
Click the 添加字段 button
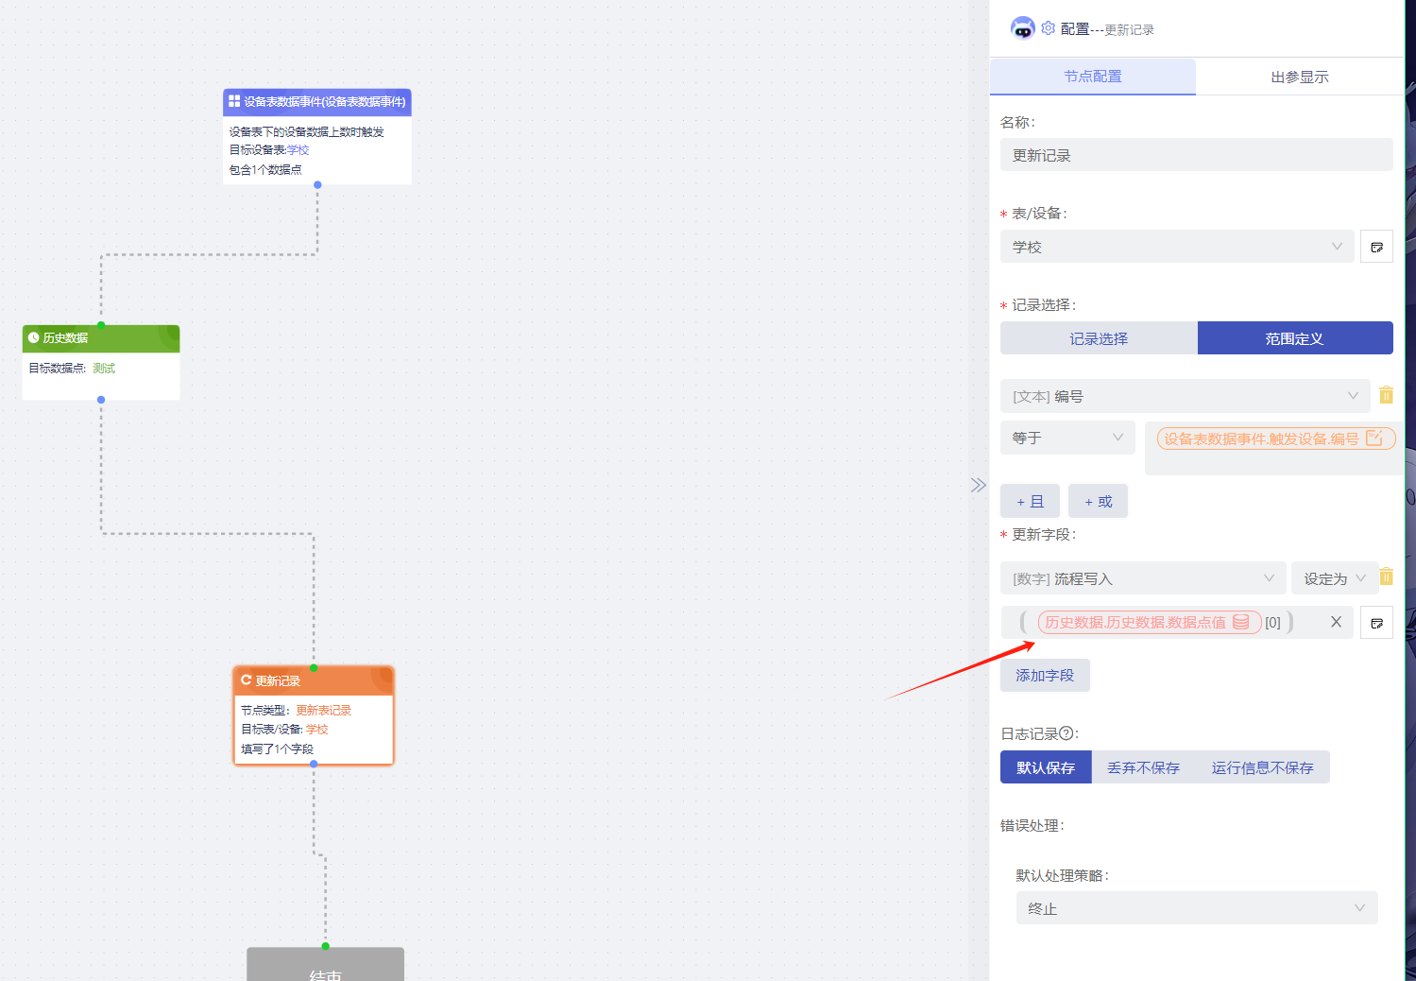[x=1045, y=675]
